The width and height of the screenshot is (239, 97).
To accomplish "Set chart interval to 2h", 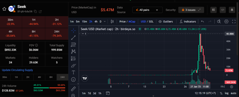I will 91,22.
